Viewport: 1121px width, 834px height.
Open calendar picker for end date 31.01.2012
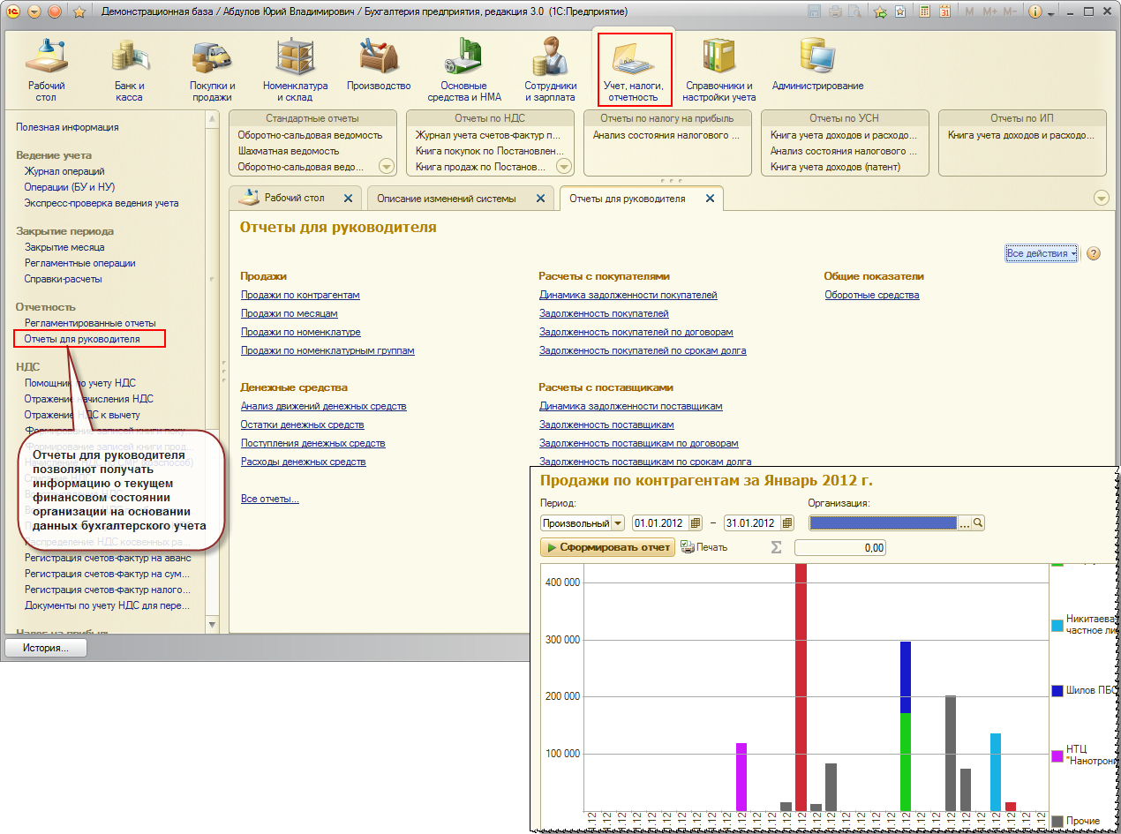click(x=787, y=522)
